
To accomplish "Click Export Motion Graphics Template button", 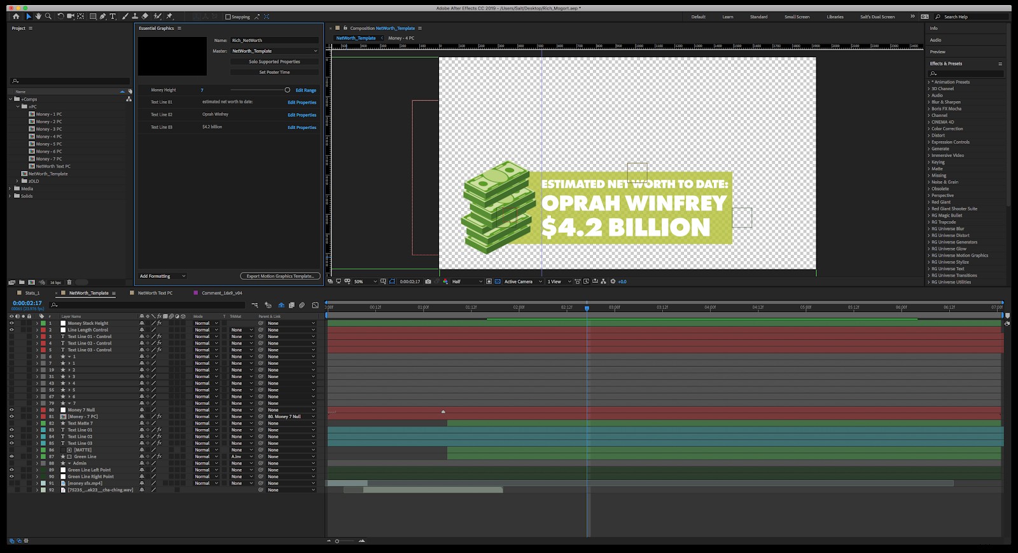I will tap(280, 276).
